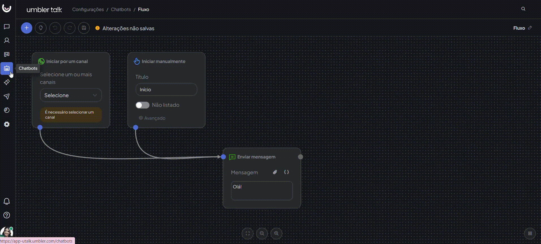This screenshot has height=244, width=541.
Task: Click the Título input containing Início
Action: click(x=166, y=90)
